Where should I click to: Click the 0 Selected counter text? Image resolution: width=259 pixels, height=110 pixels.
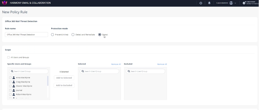pos(64,72)
